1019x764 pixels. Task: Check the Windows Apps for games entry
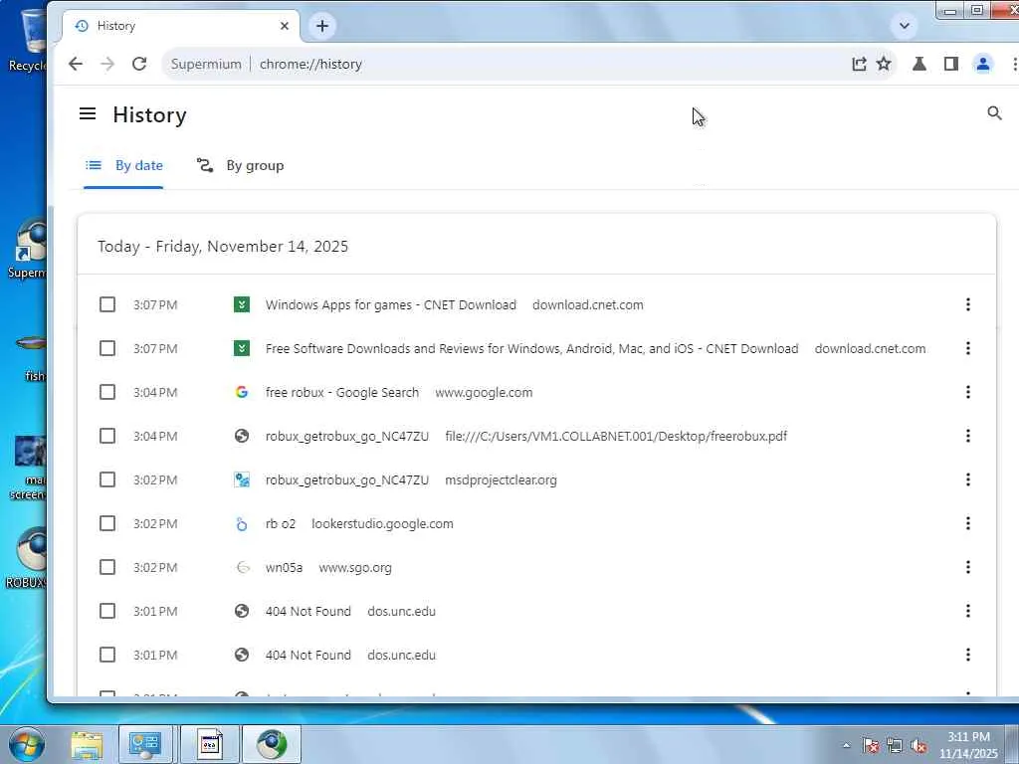tap(107, 304)
